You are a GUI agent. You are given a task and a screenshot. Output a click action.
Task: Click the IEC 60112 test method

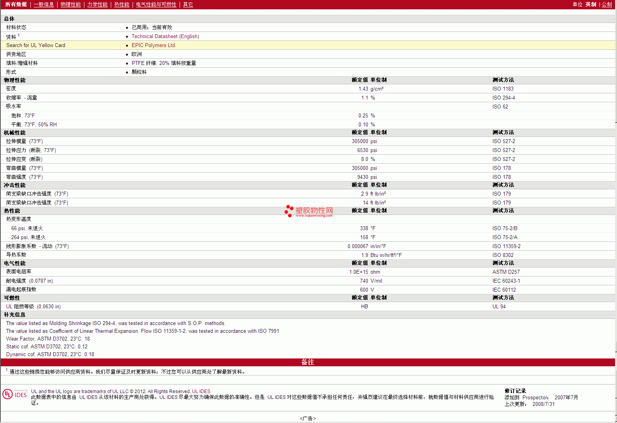pos(504,290)
